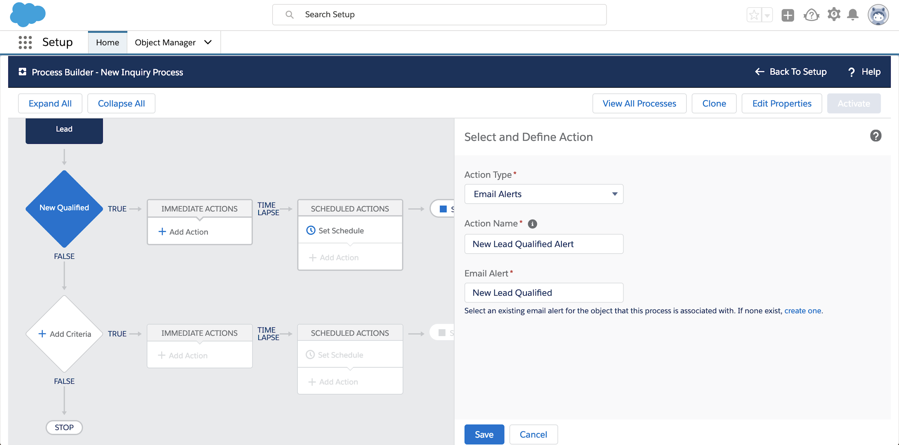The width and height of the screenshot is (899, 445).
Task: Open the App Launcher dots grid
Action: (x=25, y=42)
